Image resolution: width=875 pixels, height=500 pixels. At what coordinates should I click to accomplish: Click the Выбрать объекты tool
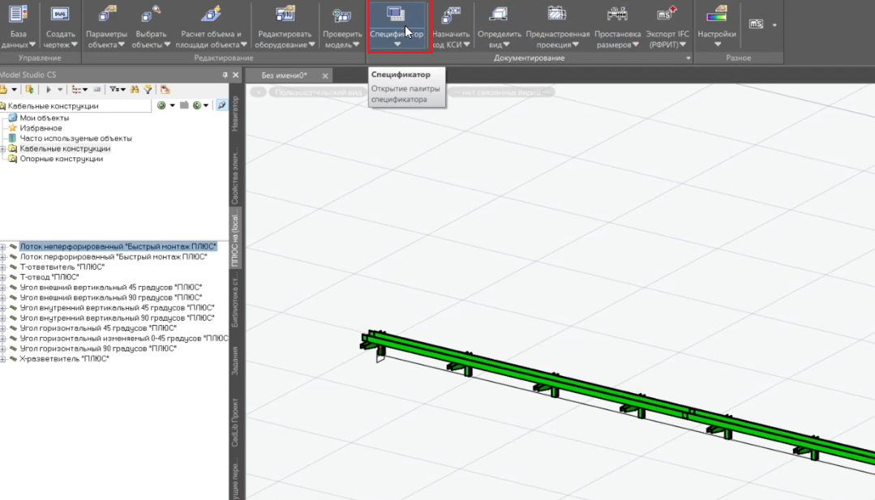[x=151, y=26]
